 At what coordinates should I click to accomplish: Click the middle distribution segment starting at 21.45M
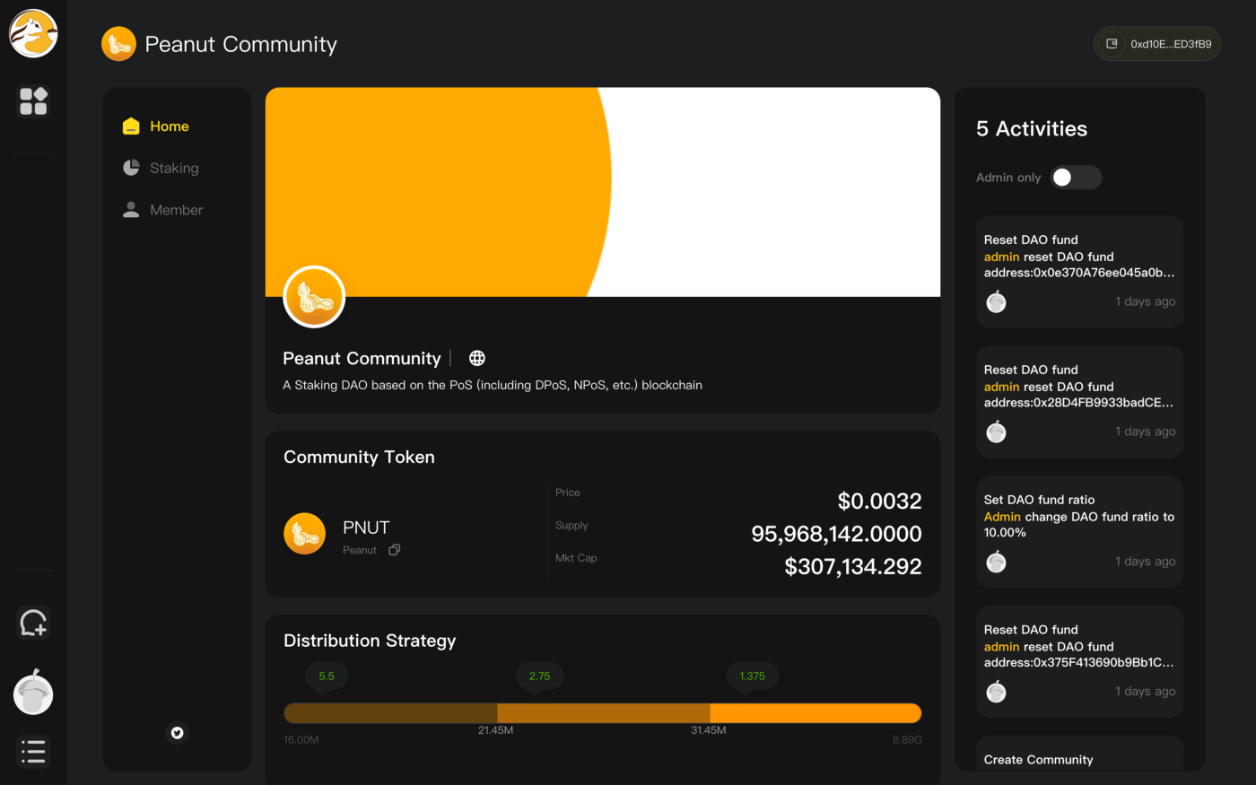604,713
